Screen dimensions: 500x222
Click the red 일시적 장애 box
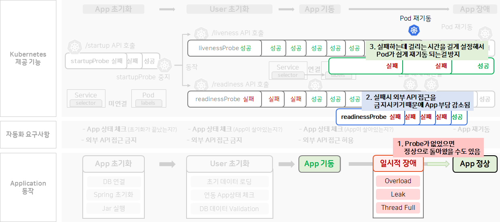398,164
